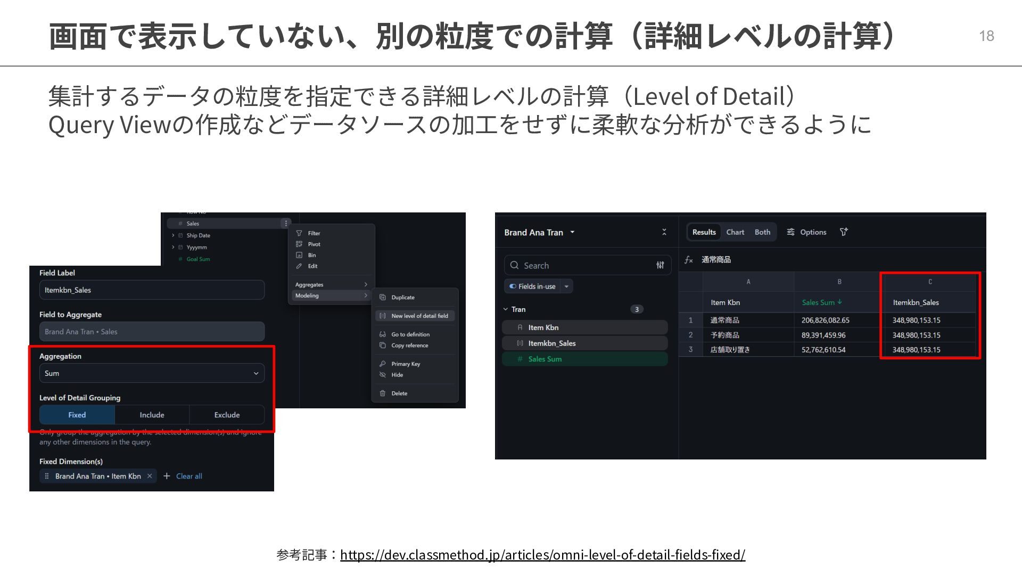Click the filter settings icon in Search box
1022x575 pixels.
660,265
